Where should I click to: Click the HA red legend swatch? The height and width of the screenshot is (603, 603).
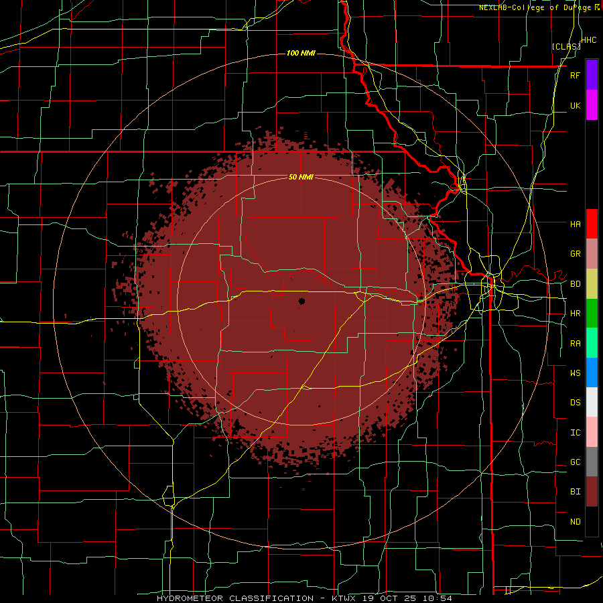(592, 224)
